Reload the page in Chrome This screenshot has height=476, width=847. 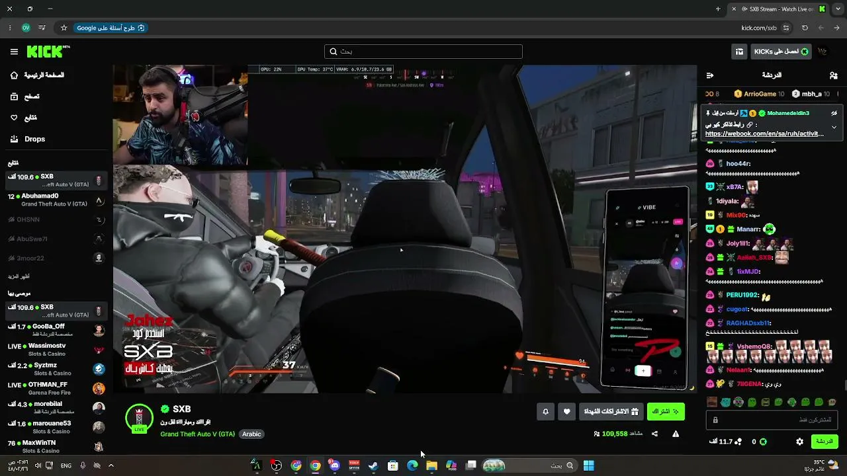pos(805,28)
